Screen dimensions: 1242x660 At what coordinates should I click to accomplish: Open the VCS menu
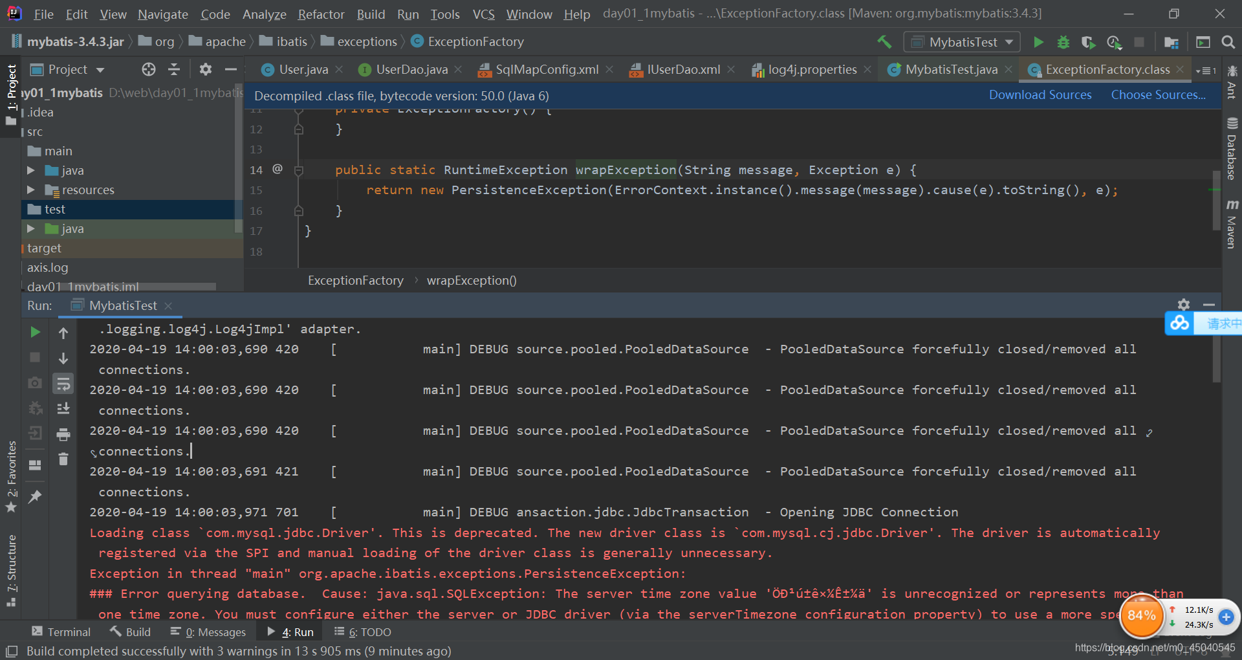pos(483,14)
